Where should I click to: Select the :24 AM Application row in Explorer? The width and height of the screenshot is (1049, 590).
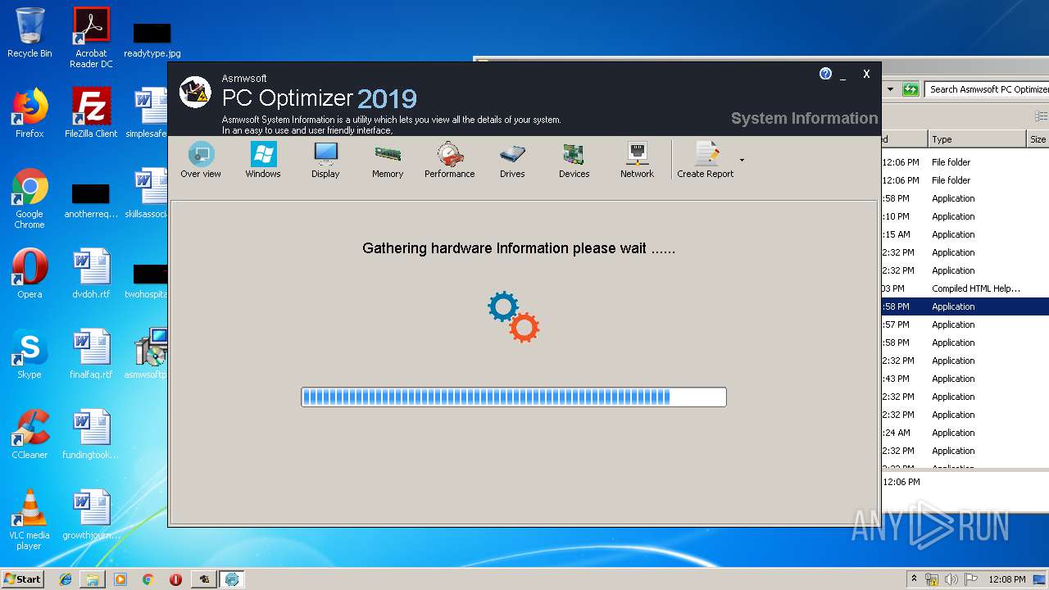965,433
